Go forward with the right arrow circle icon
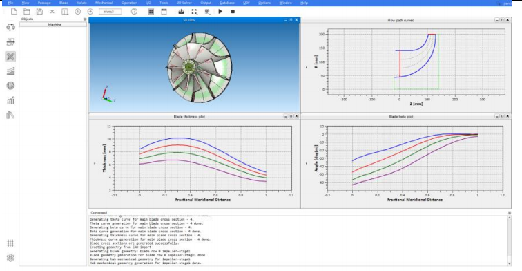Viewport: 522px width, 271px height. pos(90,11)
